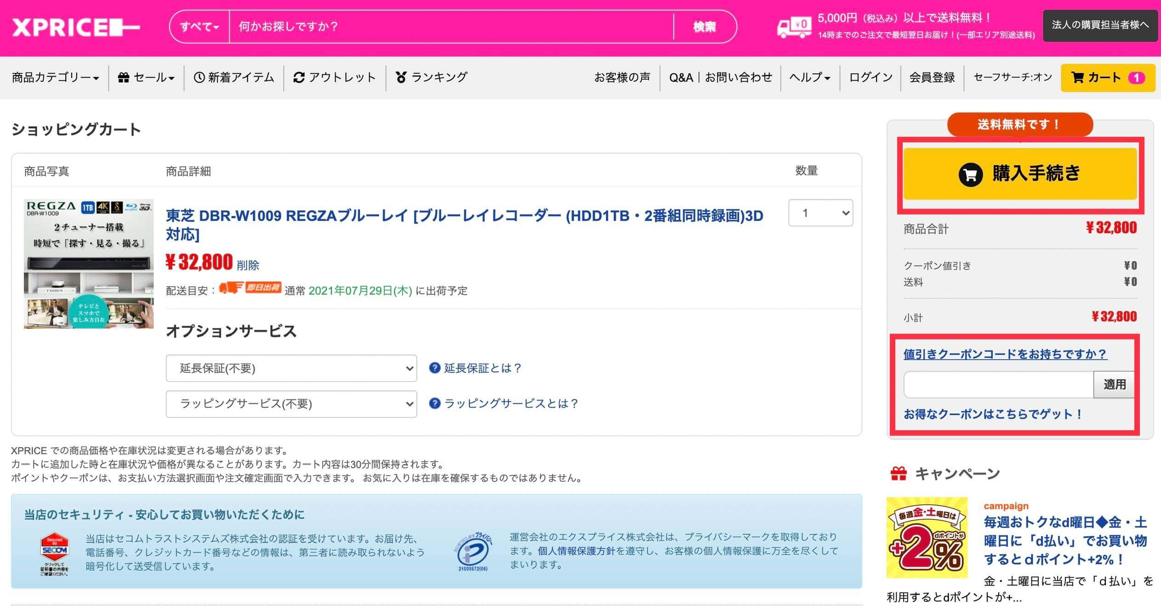Click the +2% d払い campaign thumbnail
The image size is (1161, 607).
click(x=927, y=538)
